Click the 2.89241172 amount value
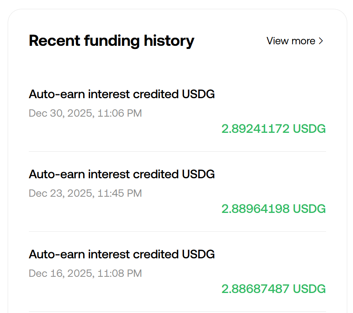This screenshot has width=353, height=313. pyautogui.click(x=255, y=129)
